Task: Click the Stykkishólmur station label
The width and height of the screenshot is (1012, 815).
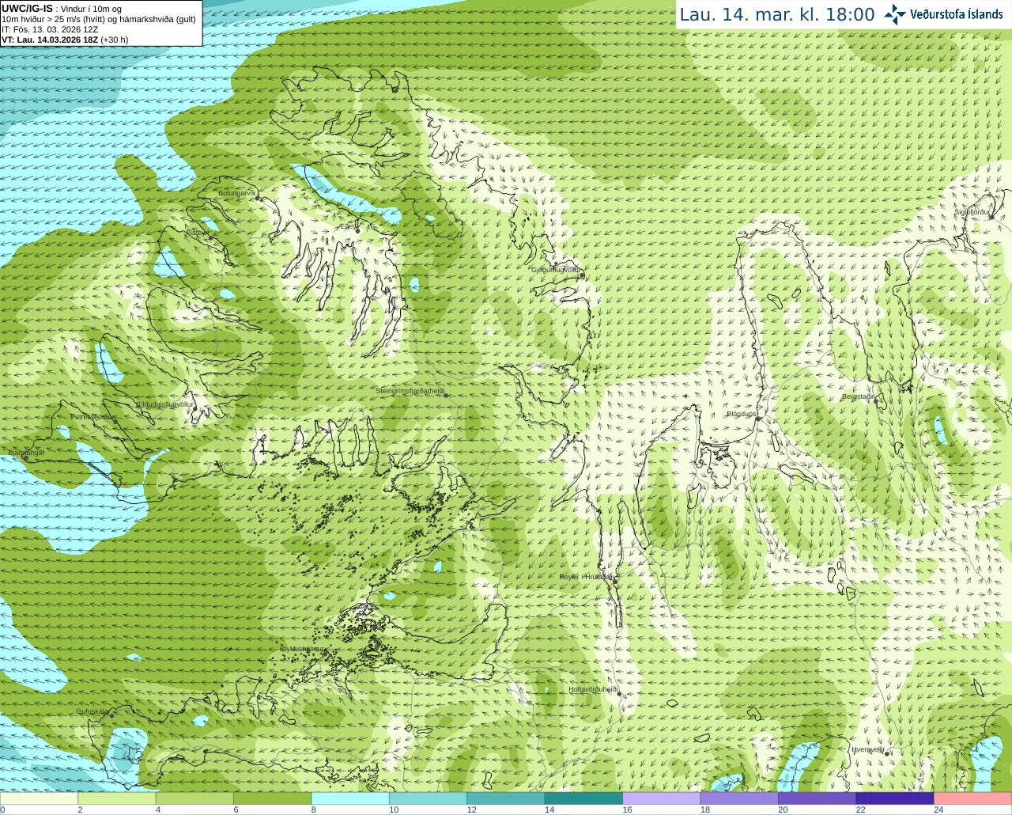Action: point(301,649)
